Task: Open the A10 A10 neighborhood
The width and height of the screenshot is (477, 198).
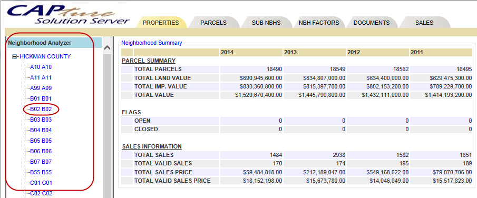Action: (41, 67)
